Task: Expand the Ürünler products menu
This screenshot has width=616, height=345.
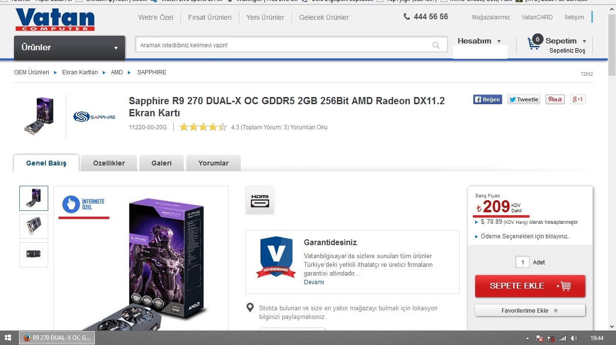Action: click(69, 48)
